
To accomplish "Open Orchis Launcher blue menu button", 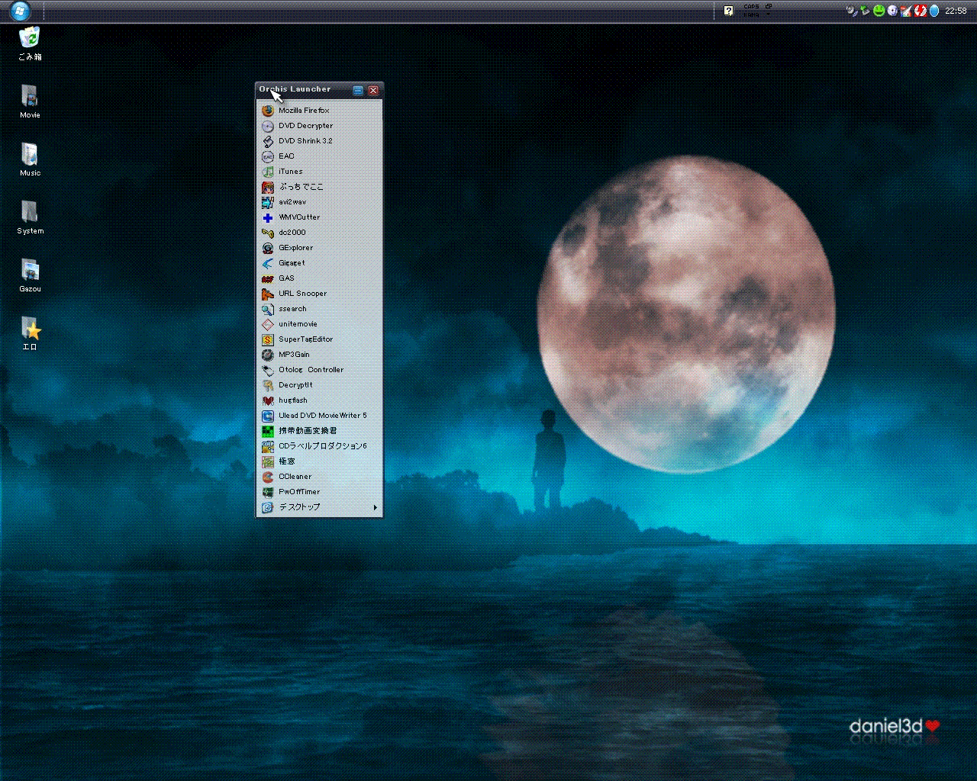I will point(358,90).
